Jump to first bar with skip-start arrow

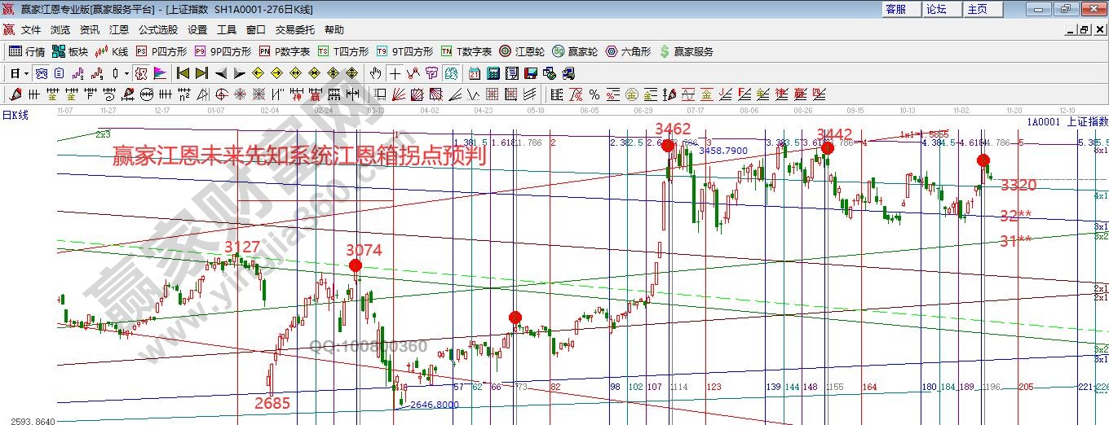[183, 73]
